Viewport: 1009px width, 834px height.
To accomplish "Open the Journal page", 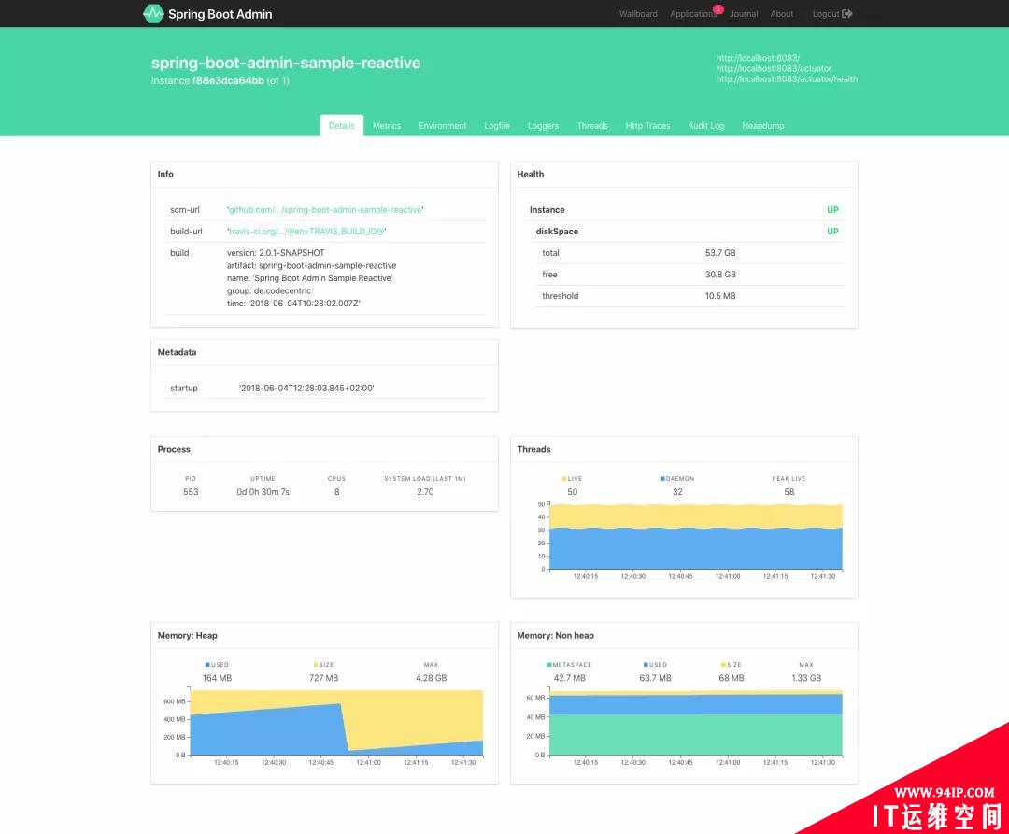I will pyautogui.click(x=744, y=13).
